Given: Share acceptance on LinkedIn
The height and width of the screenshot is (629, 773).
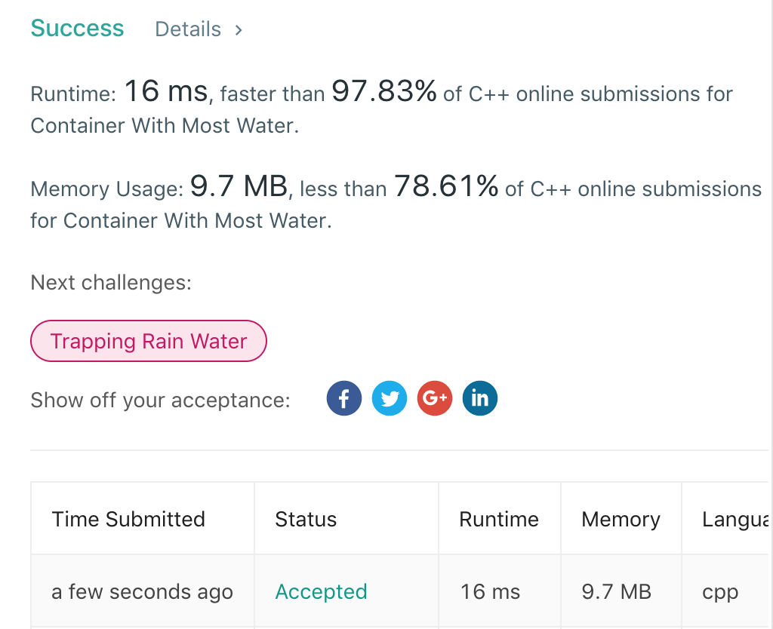Looking at the screenshot, I should pyautogui.click(x=480, y=398).
